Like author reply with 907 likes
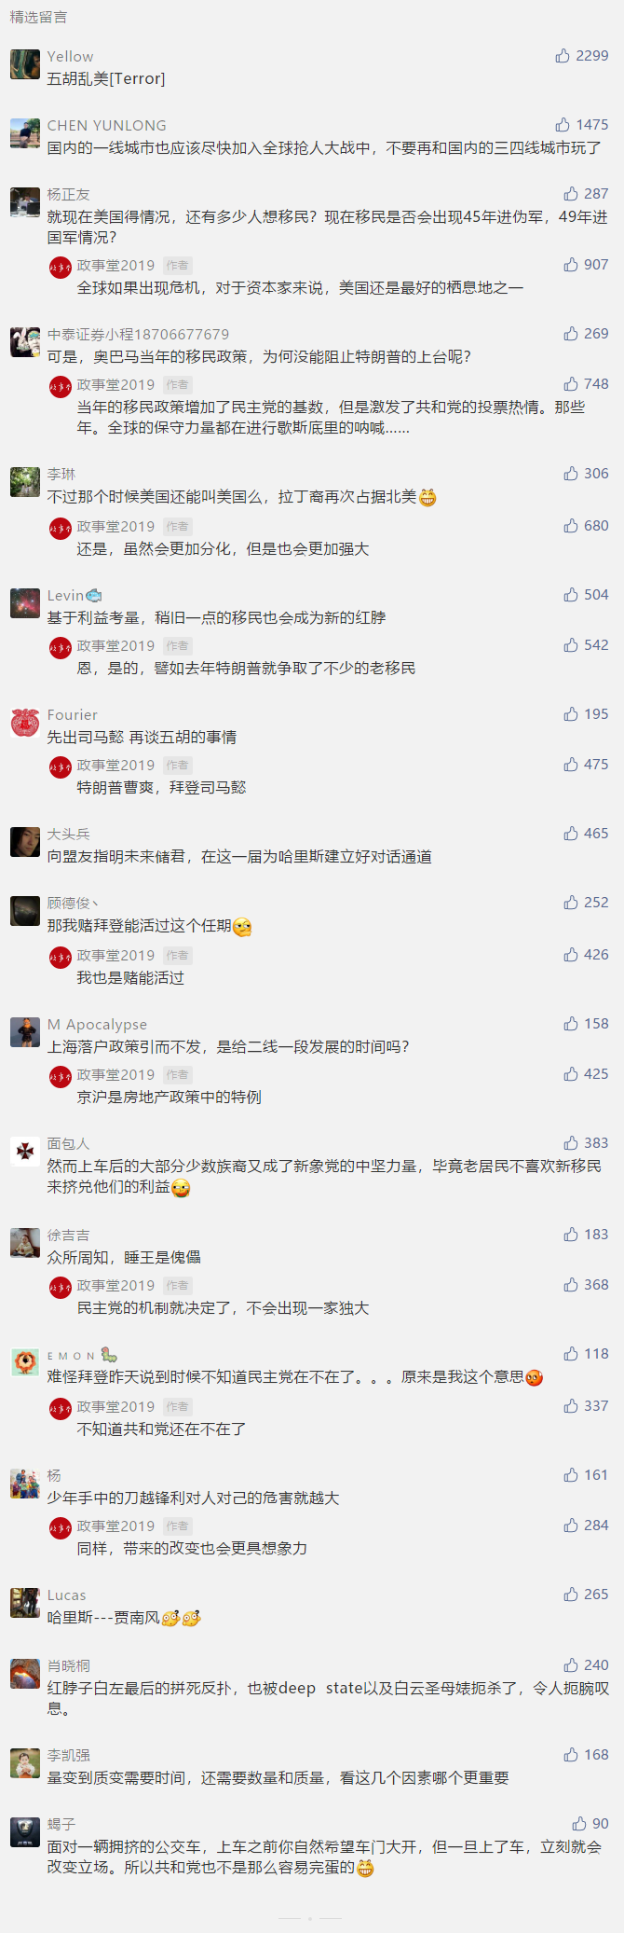Image resolution: width=624 pixels, height=1933 pixels. click(571, 265)
